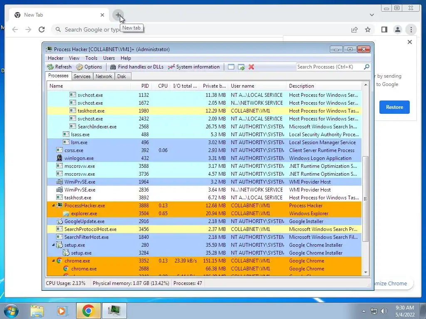Open the View menu

click(74, 58)
